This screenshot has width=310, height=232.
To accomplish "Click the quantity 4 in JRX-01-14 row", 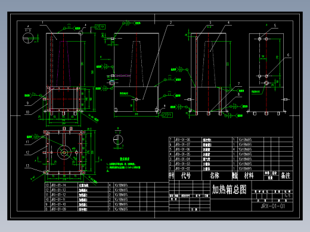I will 110,185.
